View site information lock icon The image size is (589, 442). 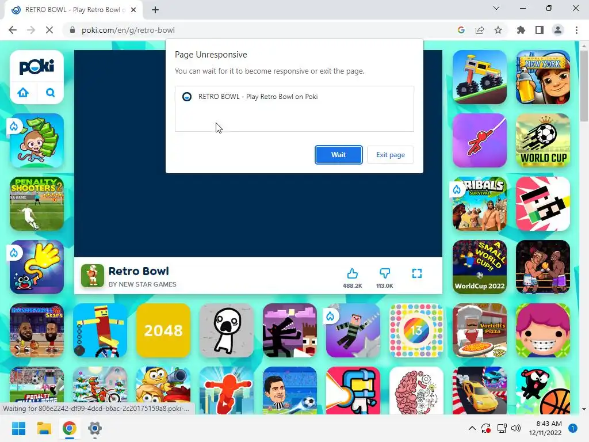tap(72, 30)
